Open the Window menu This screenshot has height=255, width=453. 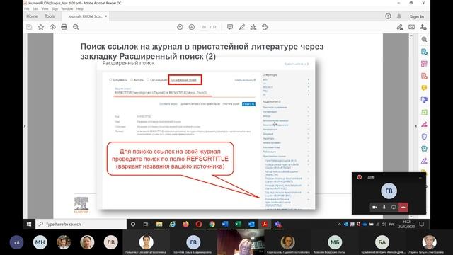[67, 9]
